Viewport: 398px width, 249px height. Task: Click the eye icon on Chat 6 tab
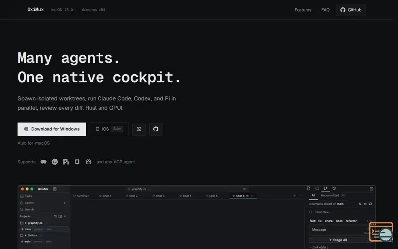(247, 196)
